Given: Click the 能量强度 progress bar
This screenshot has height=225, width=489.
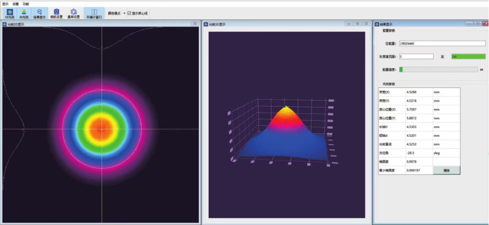Looking at the screenshot, I should (438, 70).
